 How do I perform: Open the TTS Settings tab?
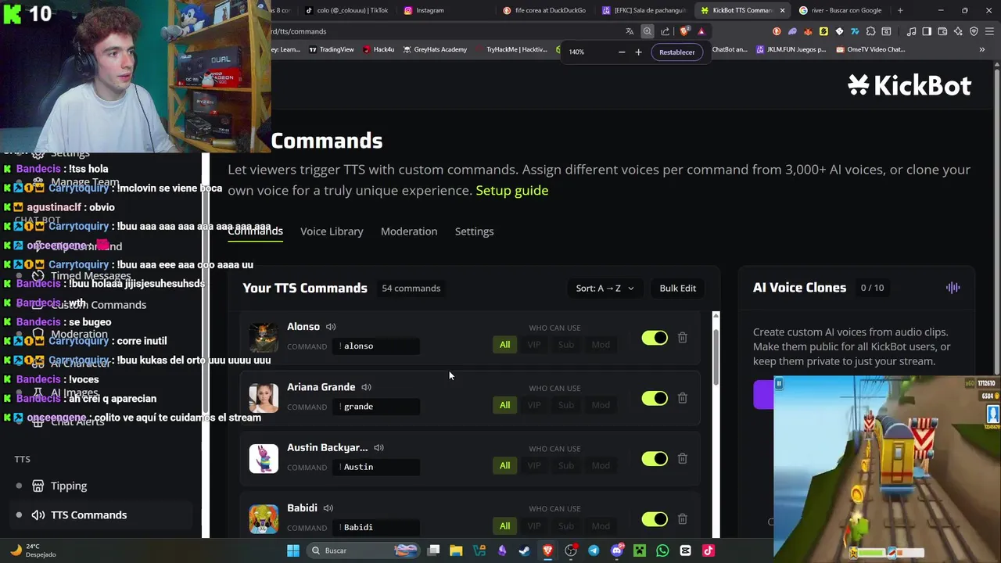coord(474,231)
